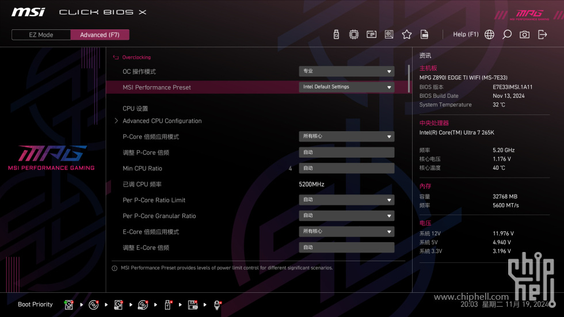Click the 11.976 V system 12V reading

(x=503, y=234)
